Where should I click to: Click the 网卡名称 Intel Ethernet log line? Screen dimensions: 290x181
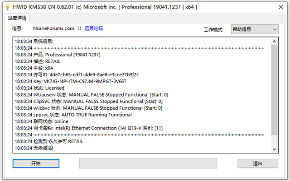89,128
